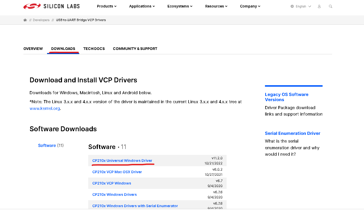Switch to the Downloads tab
Image resolution: width=364 pixels, height=211 pixels.
[63, 49]
